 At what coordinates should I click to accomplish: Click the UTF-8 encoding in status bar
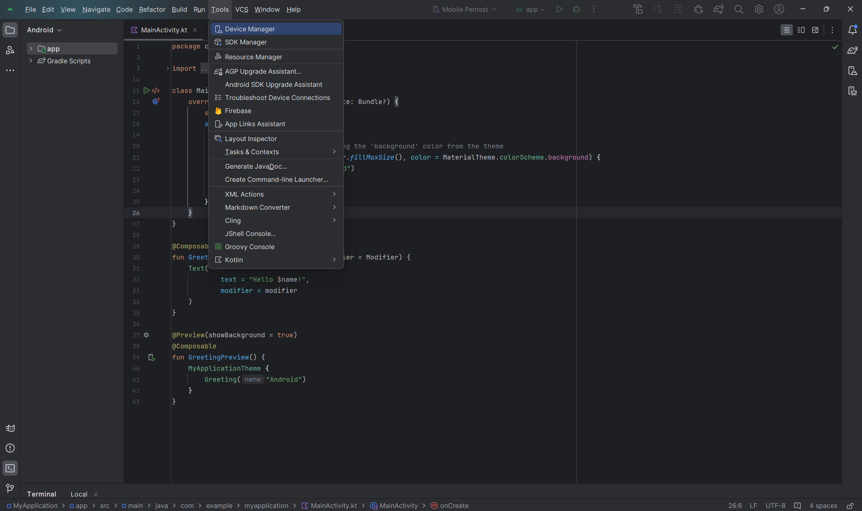[775, 506]
